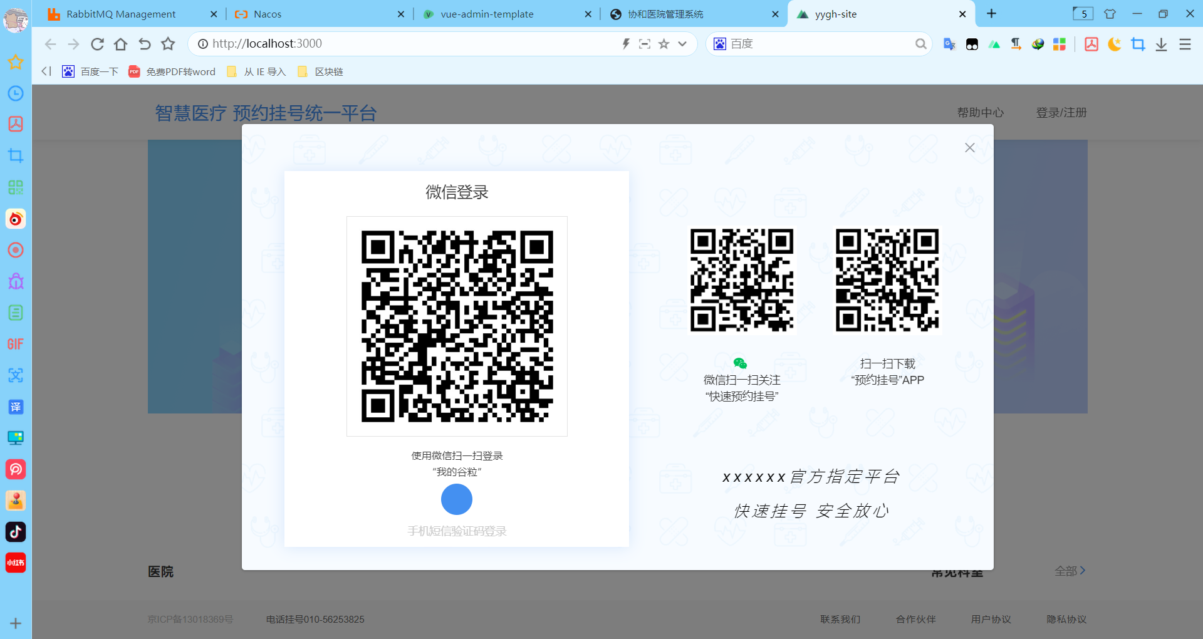Open TikTok from the sidebar

[x=16, y=532]
